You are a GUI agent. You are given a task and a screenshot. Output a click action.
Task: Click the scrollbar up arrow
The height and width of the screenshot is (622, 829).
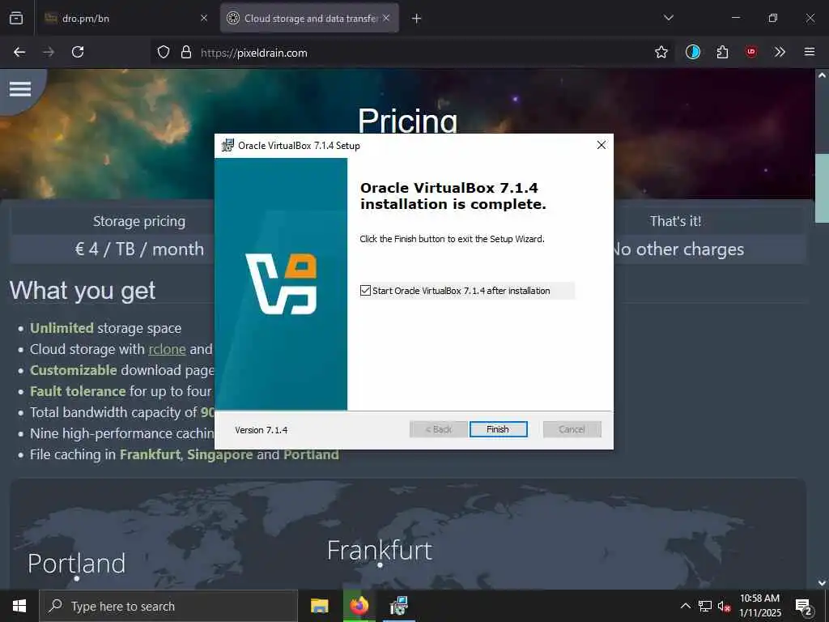tap(822, 75)
